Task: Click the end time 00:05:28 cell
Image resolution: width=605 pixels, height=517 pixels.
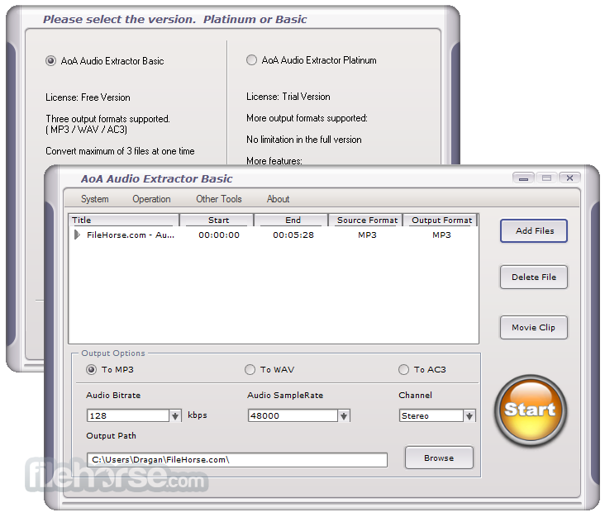Action: point(293,235)
